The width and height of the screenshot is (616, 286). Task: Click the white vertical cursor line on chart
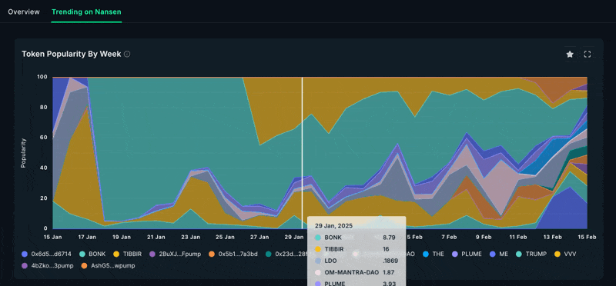tap(302, 153)
